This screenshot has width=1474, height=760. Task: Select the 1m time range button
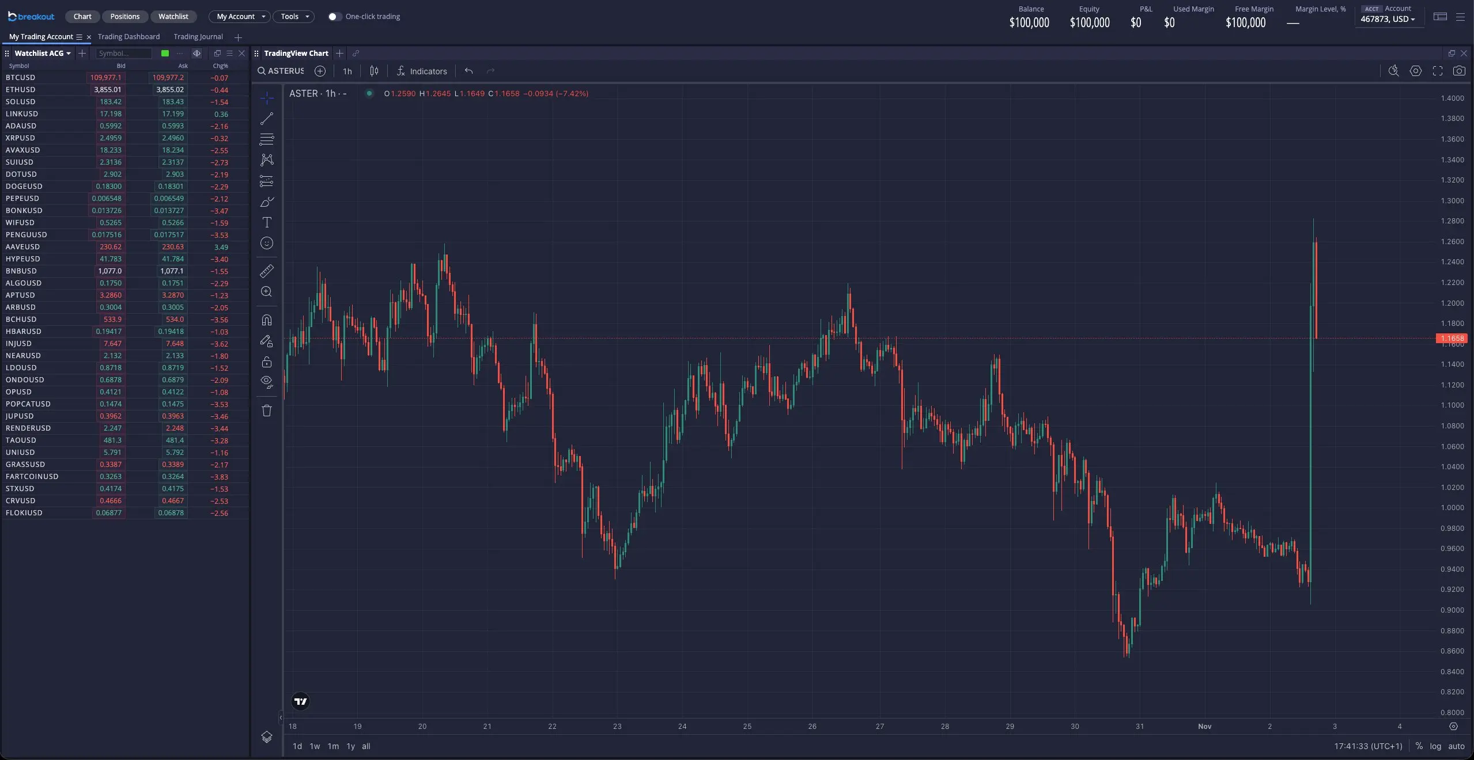[x=333, y=746]
